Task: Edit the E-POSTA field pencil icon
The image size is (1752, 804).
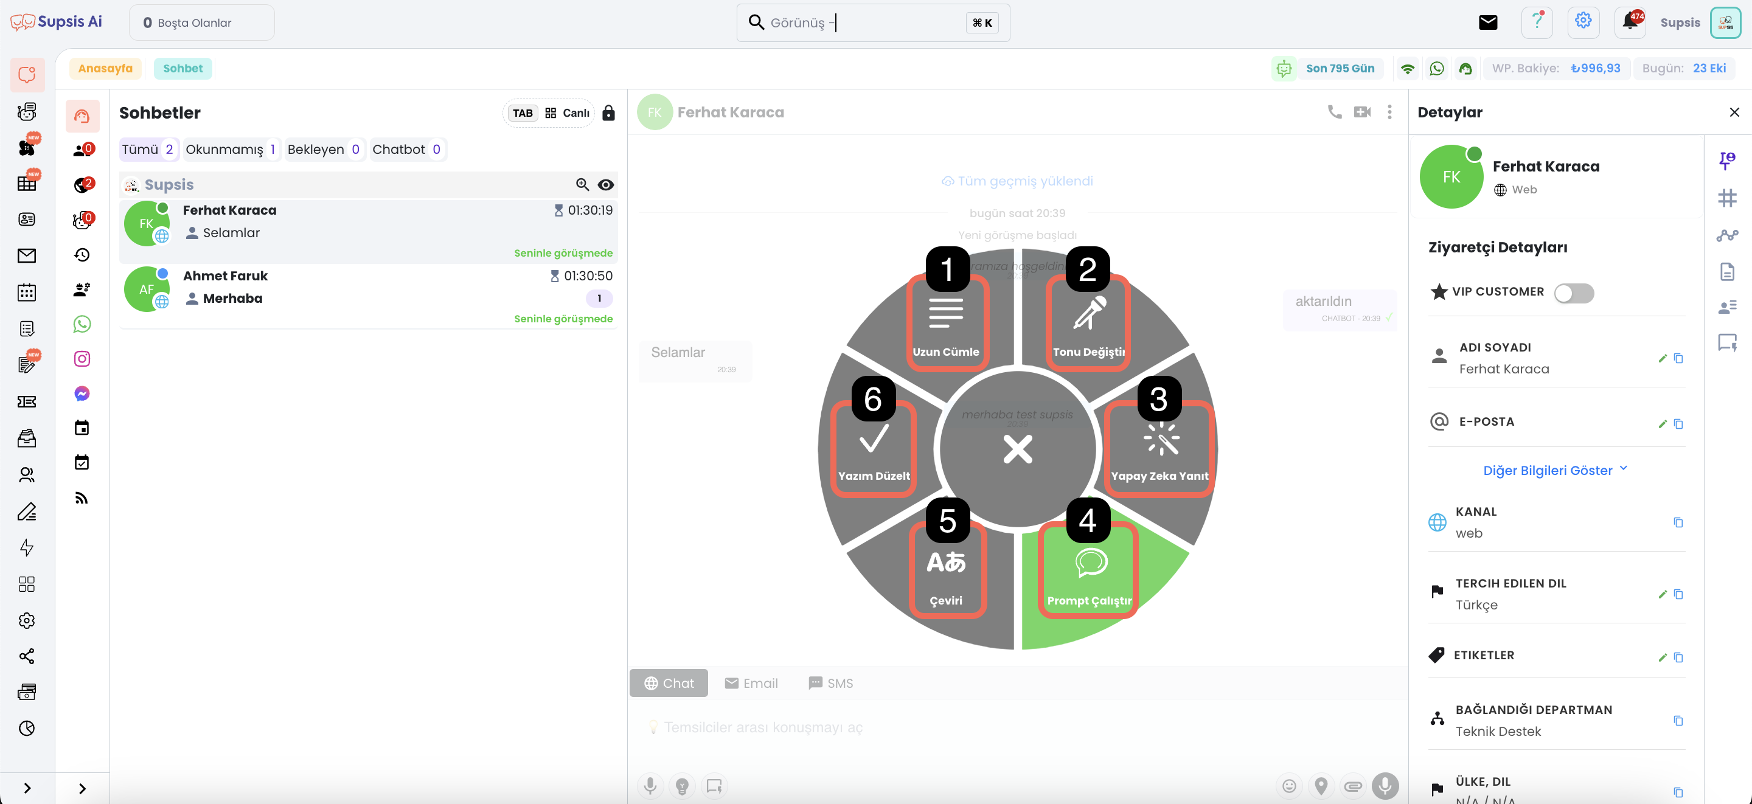Action: [x=1662, y=424]
